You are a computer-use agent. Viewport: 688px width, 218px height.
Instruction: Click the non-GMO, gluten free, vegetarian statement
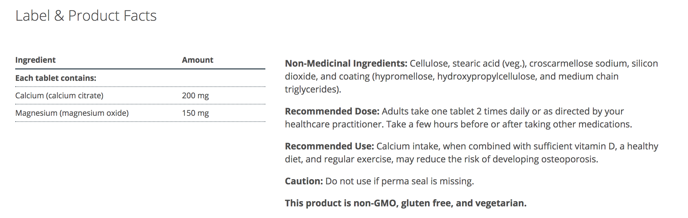405,203
